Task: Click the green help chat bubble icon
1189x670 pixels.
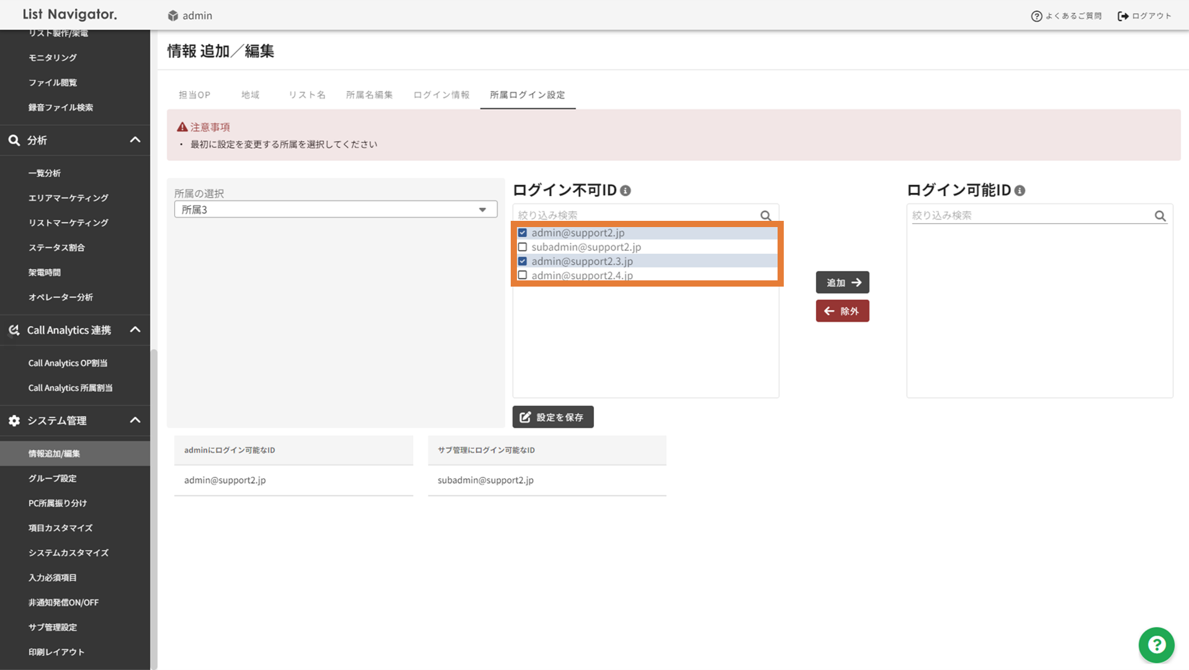Action: point(1156,645)
